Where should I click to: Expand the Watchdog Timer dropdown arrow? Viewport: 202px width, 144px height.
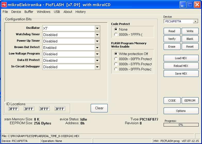(x=97, y=35)
